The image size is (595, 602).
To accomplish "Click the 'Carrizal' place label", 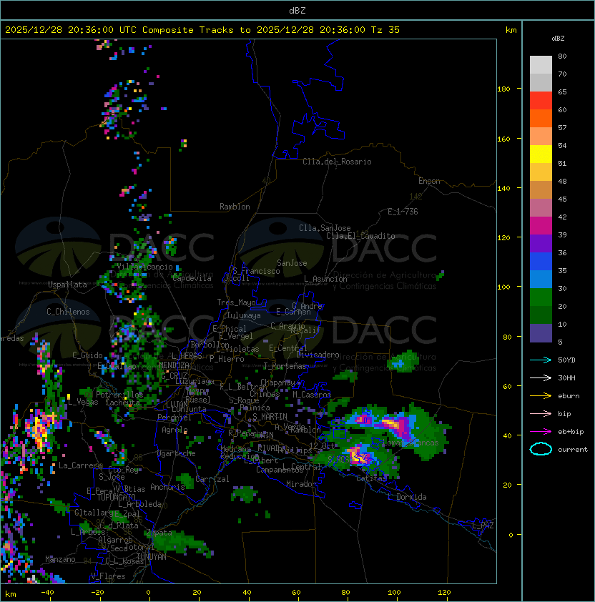I will 212,479.
